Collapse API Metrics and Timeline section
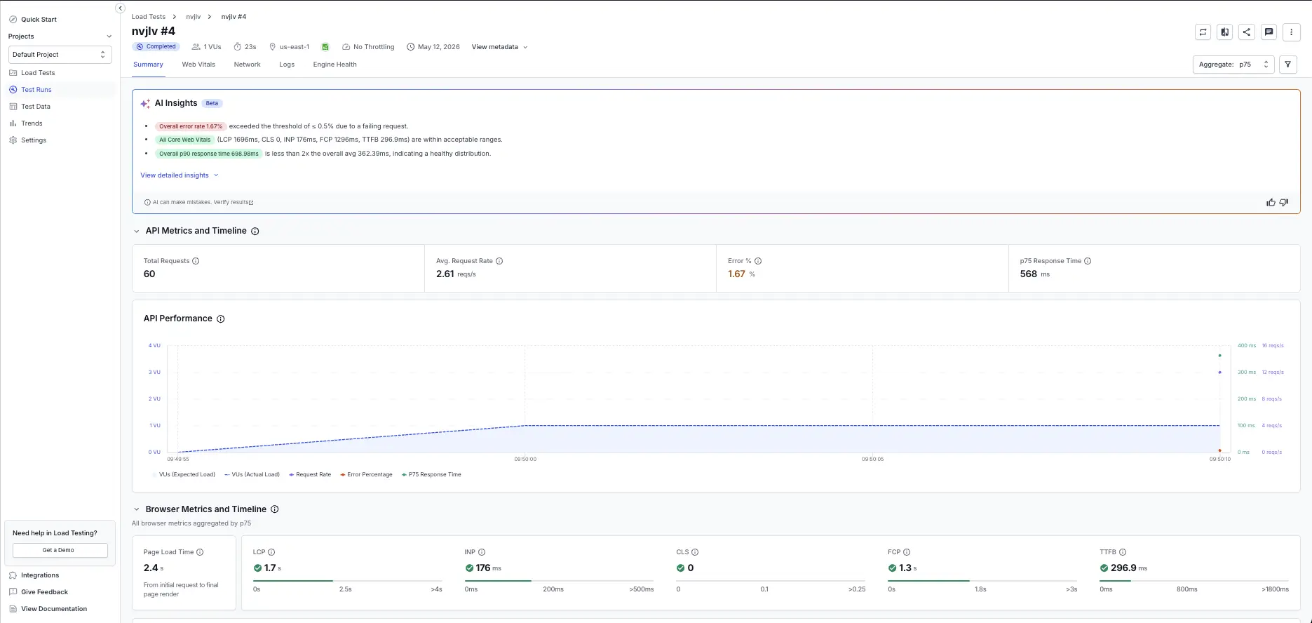1312x623 pixels. (x=137, y=232)
